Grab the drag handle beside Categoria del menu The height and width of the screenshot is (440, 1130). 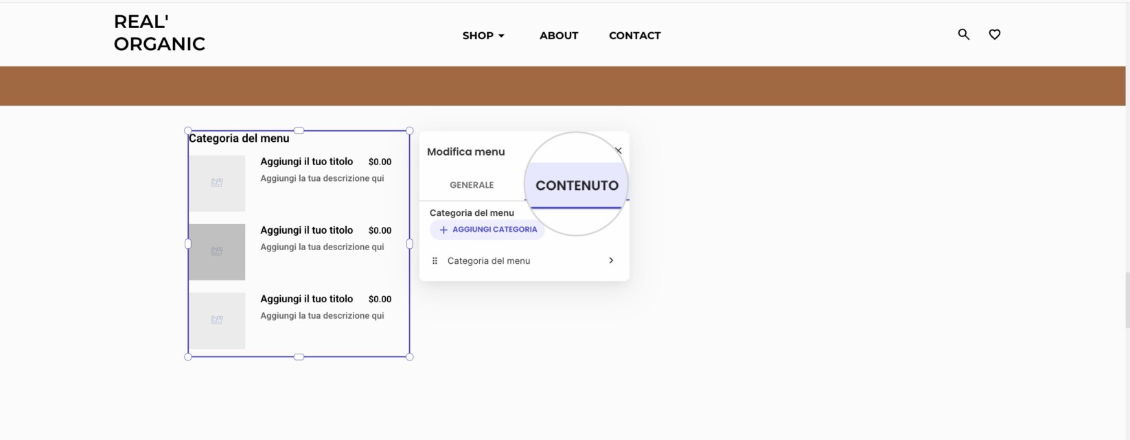(x=435, y=260)
